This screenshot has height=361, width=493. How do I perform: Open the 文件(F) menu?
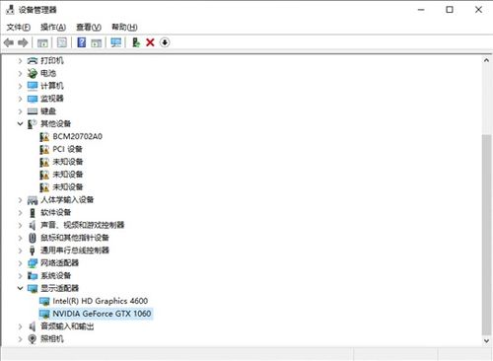[19, 27]
